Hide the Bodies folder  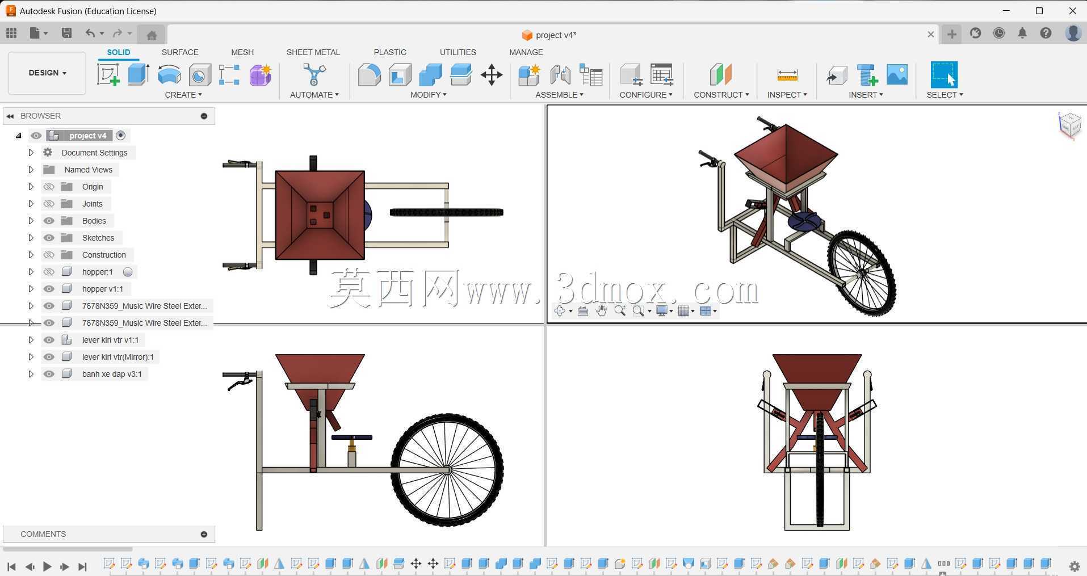49,221
